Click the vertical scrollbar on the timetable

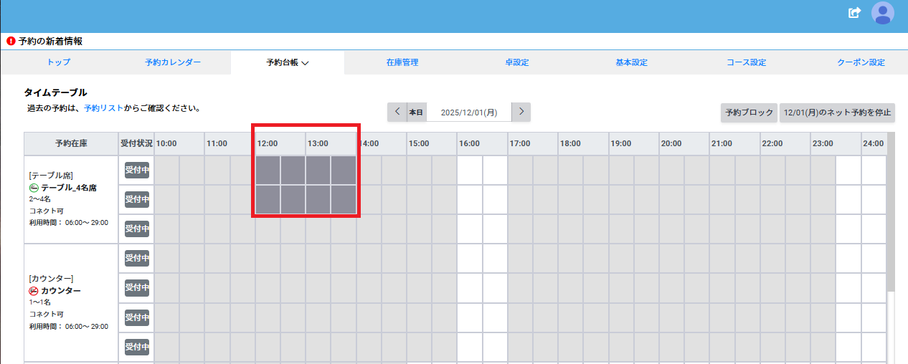click(x=891, y=222)
